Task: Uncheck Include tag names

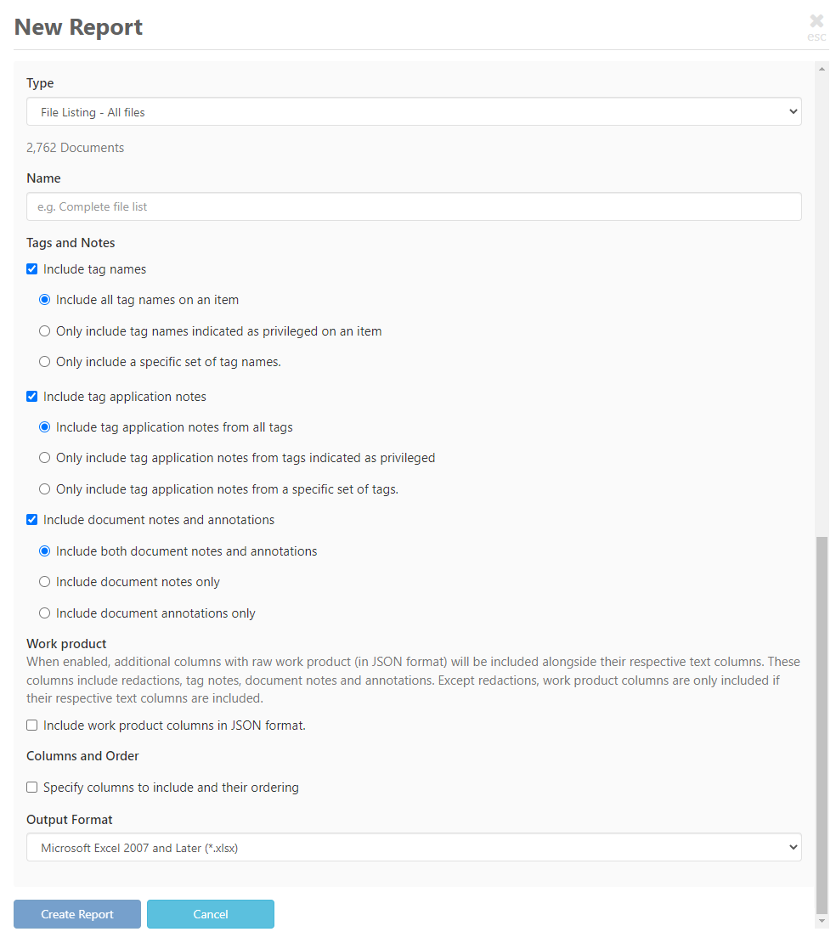Action: pos(31,268)
